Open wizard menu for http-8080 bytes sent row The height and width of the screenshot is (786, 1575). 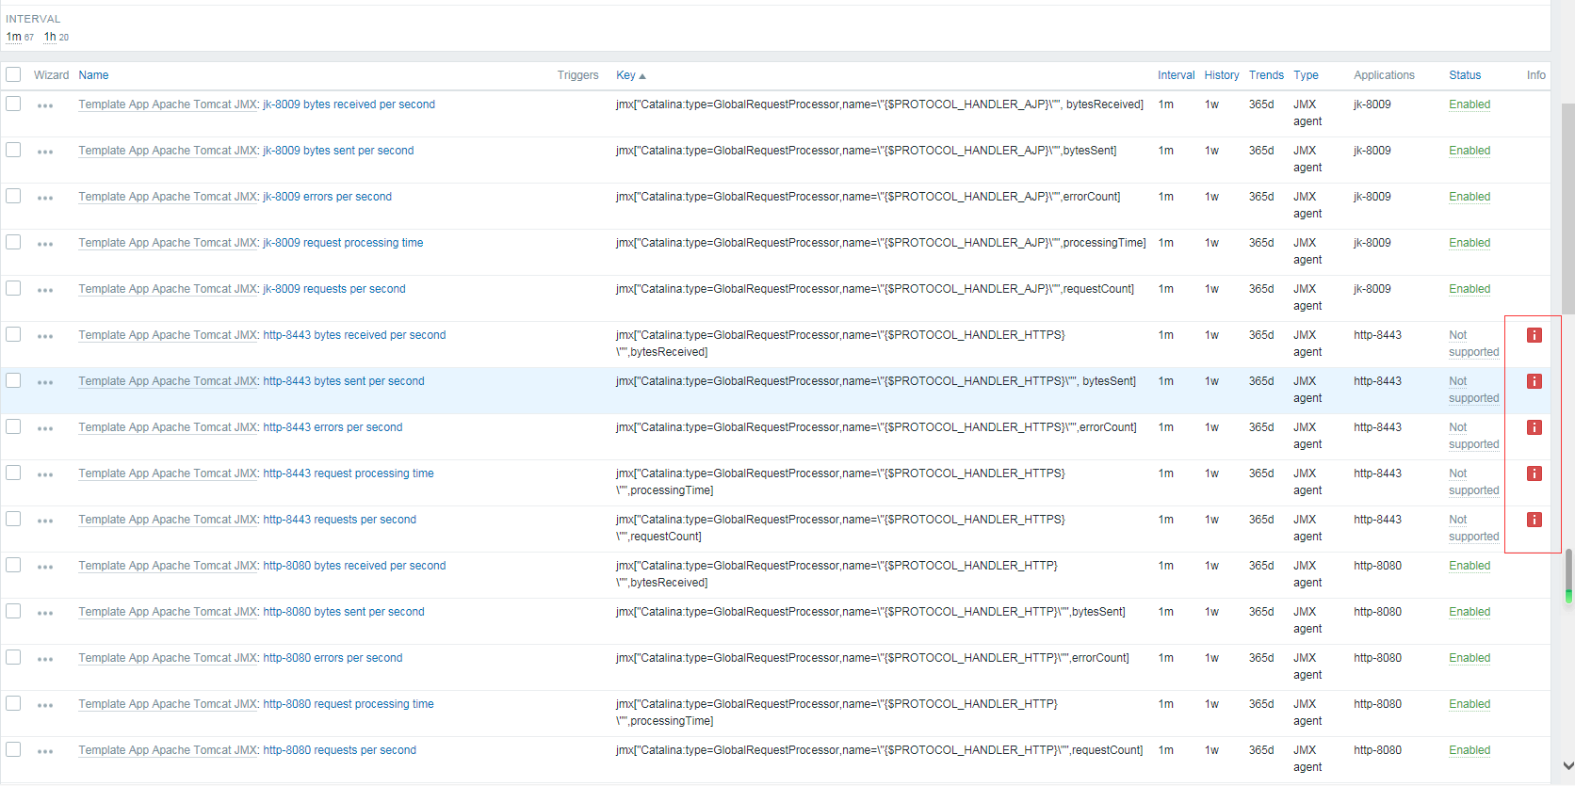tap(45, 613)
